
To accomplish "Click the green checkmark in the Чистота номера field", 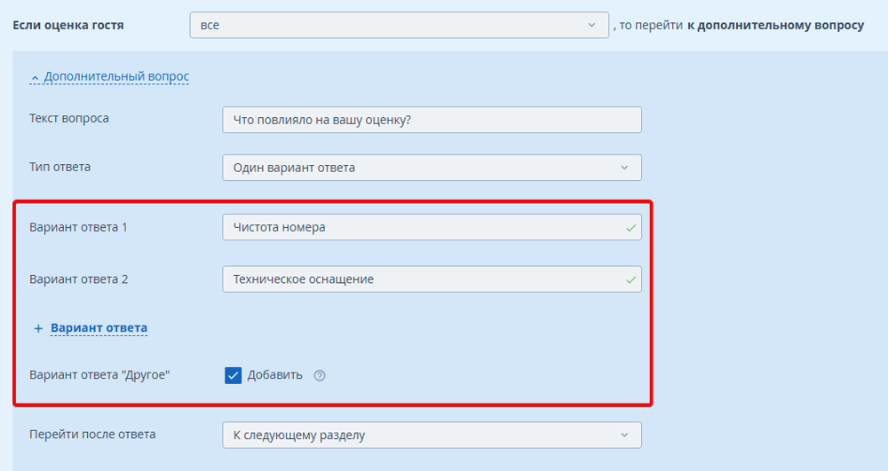I will (x=630, y=228).
